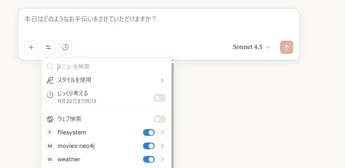Click the plus attachment button
345x168 pixels.
tap(31, 47)
